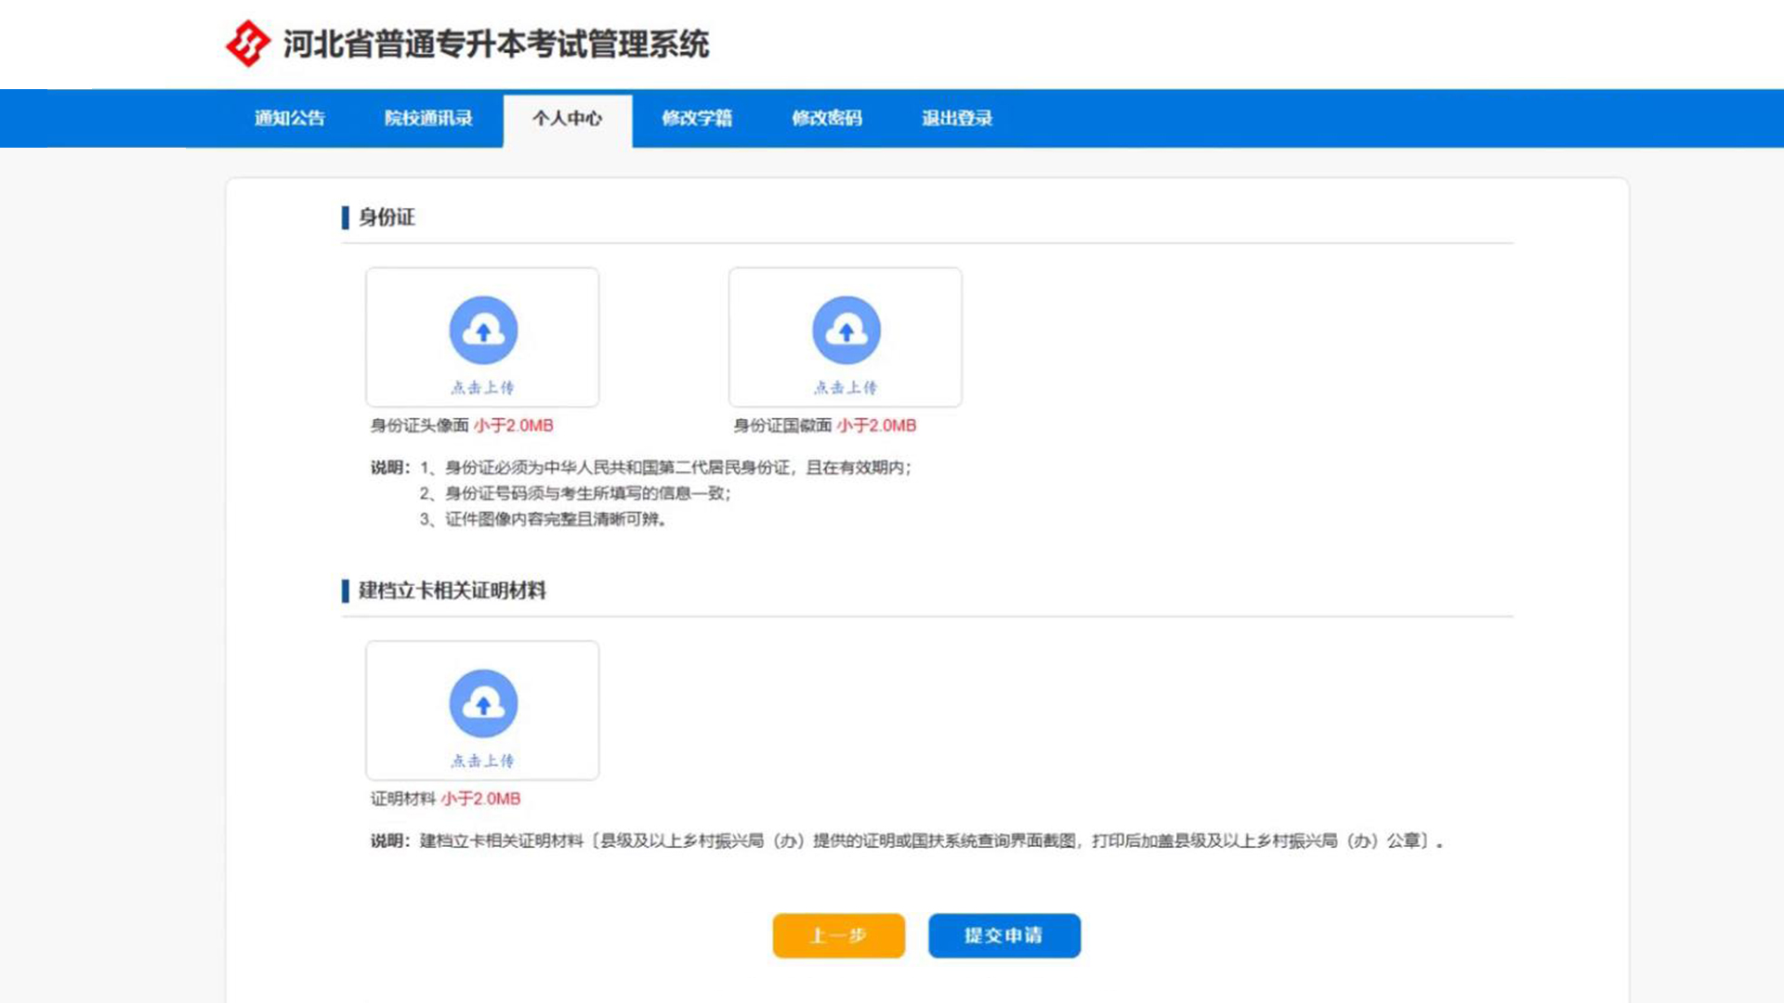Click cloud upload icon for 证明材料
The image size is (1784, 1003).
click(483, 703)
